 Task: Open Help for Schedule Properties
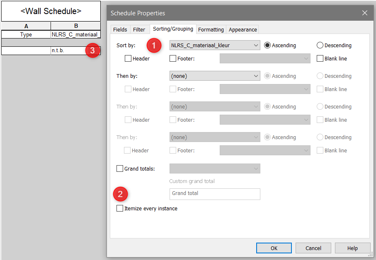[x=352, y=248]
